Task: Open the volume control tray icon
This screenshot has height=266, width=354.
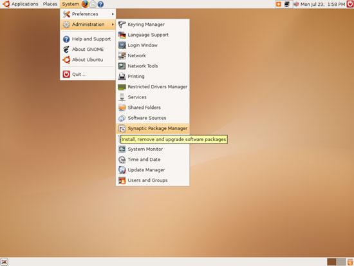Action: pos(297,4)
